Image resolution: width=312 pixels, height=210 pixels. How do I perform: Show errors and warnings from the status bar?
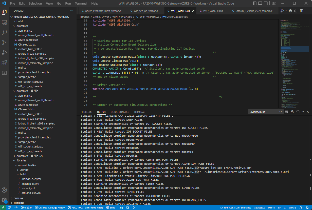[x=26, y=207]
